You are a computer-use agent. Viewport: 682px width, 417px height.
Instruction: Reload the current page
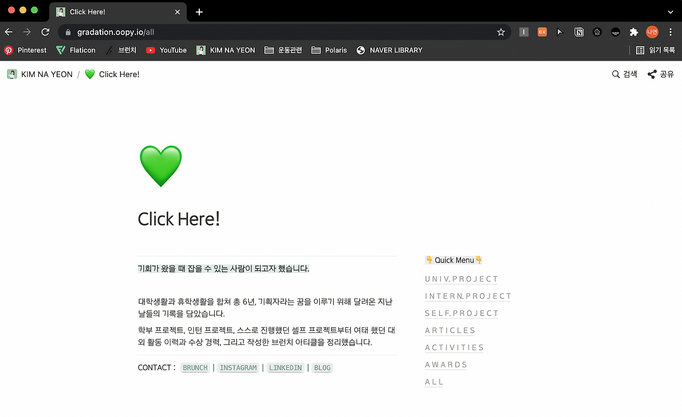click(45, 32)
